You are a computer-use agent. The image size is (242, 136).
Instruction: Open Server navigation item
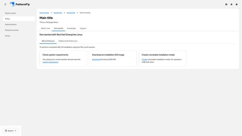[8, 36]
